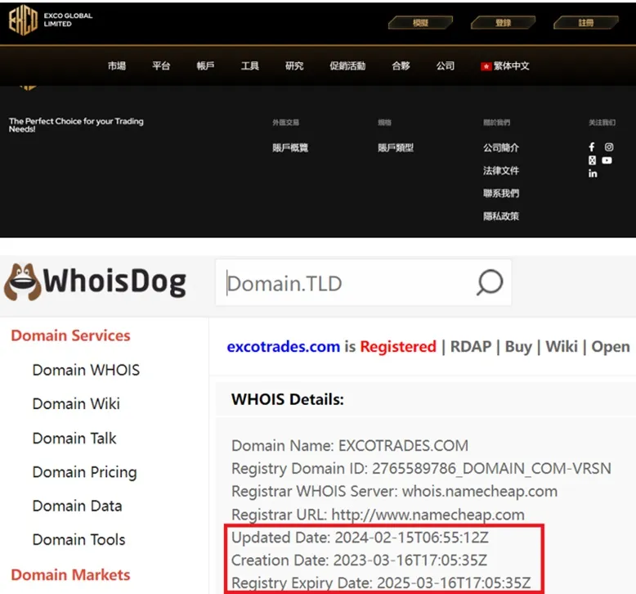This screenshot has width=636, height=594.
Task: Open the 聯系我們 footer link
Action: pos(501,193)
